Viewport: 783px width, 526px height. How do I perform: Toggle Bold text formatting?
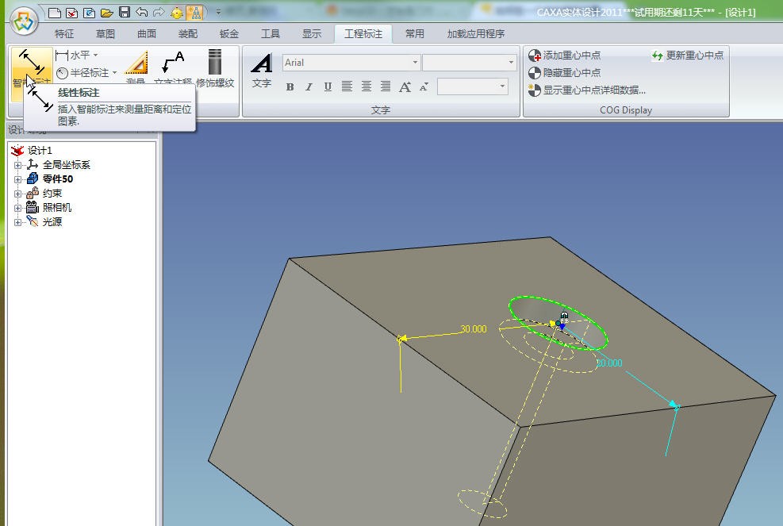click(x=290, y=87)
